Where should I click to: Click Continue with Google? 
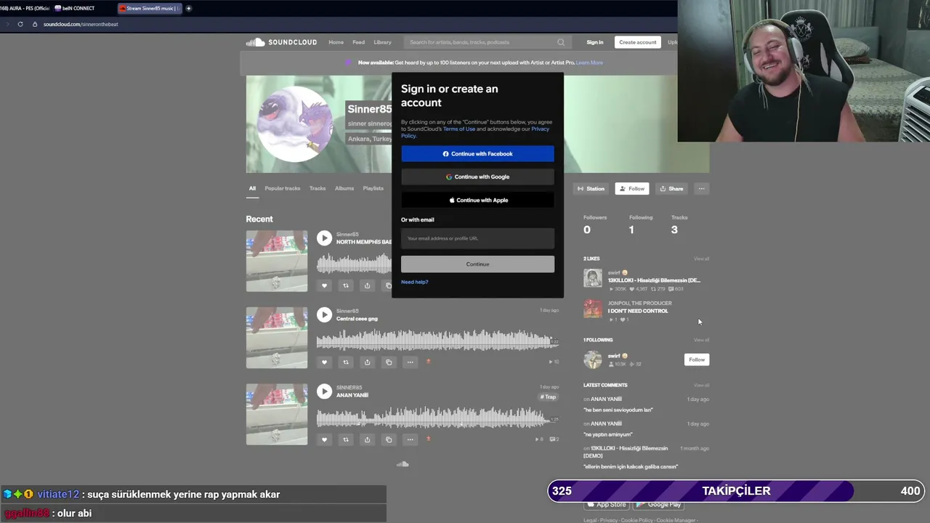tap(477, 177)
